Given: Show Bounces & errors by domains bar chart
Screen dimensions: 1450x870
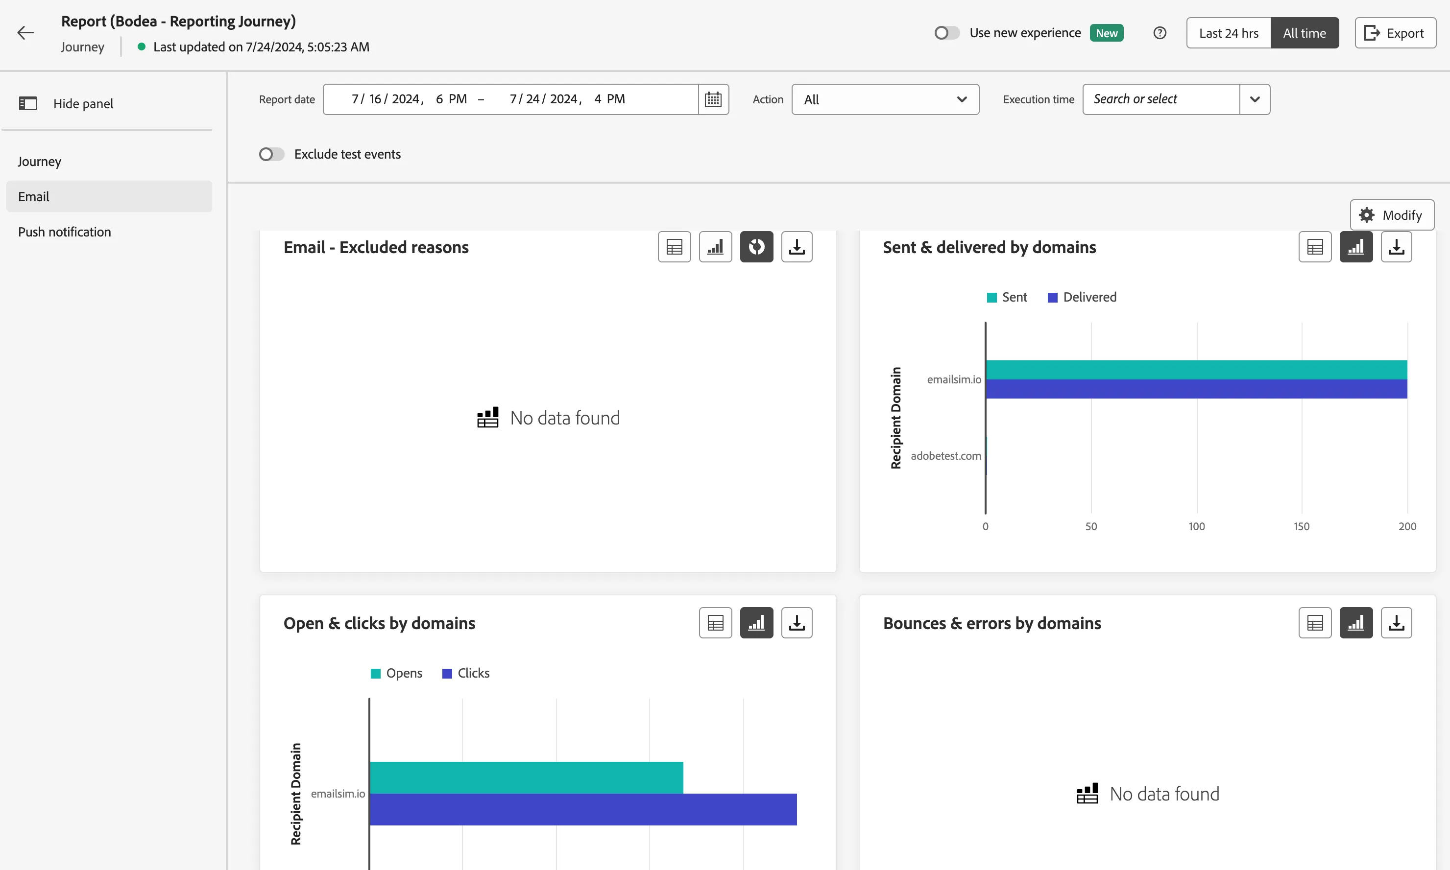Looking at the screenshot, I should (1355, 623).
